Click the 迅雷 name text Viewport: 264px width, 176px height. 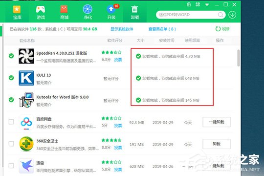(40, 163)
